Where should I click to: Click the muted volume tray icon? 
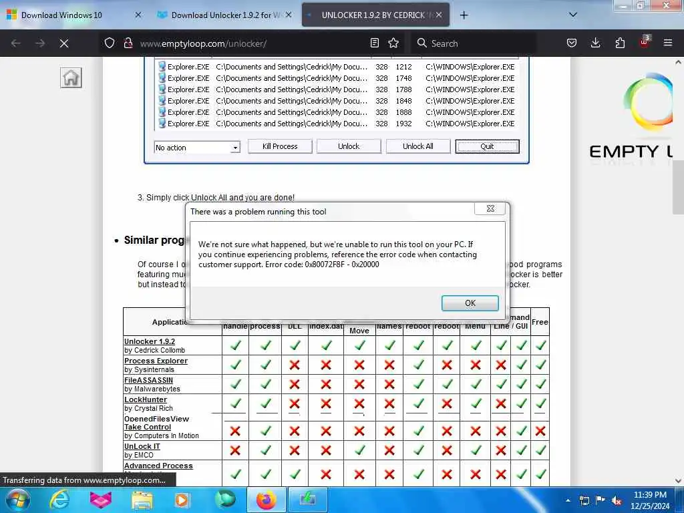617,501
